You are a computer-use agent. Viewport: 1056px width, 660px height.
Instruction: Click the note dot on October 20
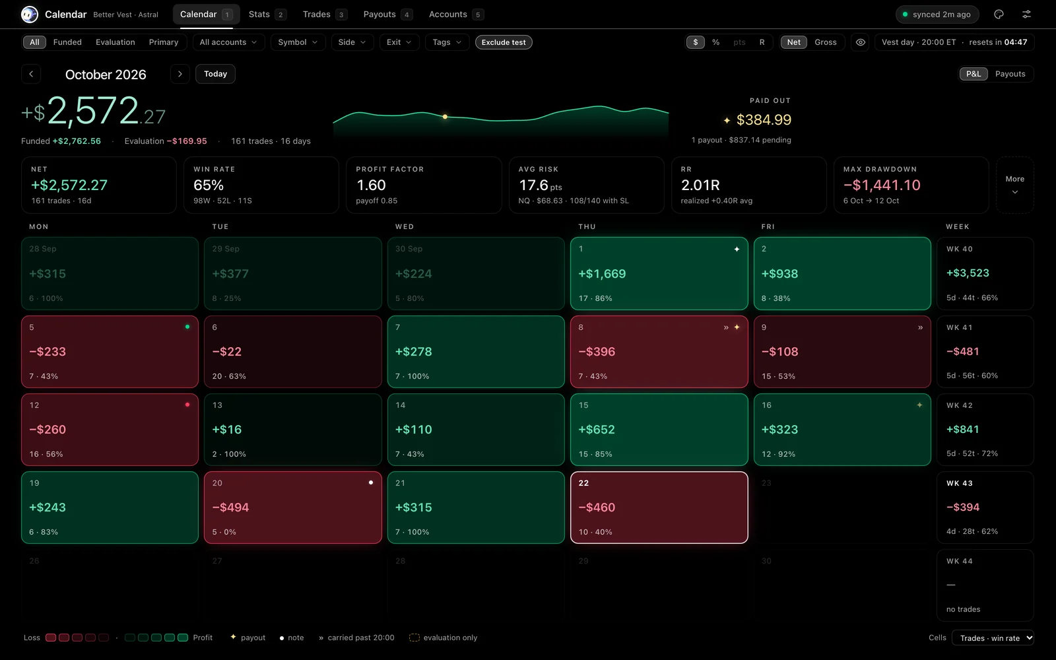(x=371, y=482)
